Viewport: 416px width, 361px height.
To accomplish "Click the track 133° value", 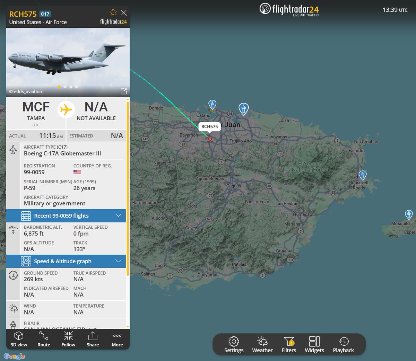I will 79,249.
